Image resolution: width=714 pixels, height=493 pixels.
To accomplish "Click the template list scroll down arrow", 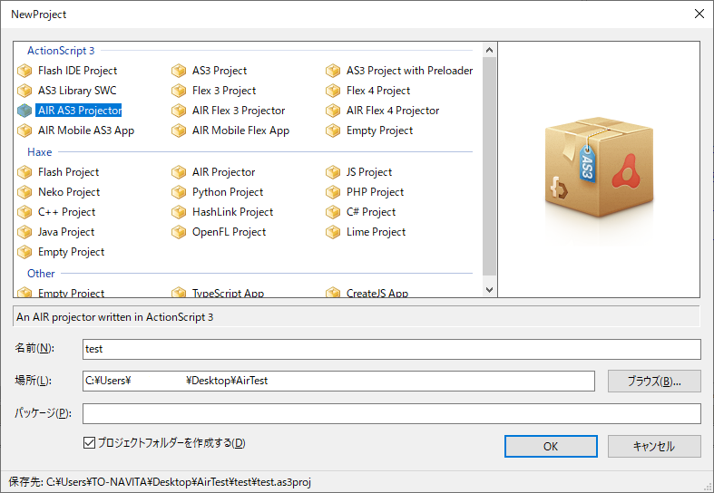I will click(490, 290).
